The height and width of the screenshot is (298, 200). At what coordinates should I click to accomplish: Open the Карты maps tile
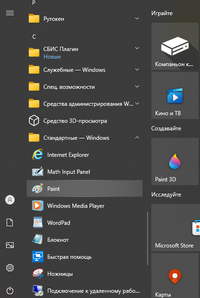tap(175, 276)
